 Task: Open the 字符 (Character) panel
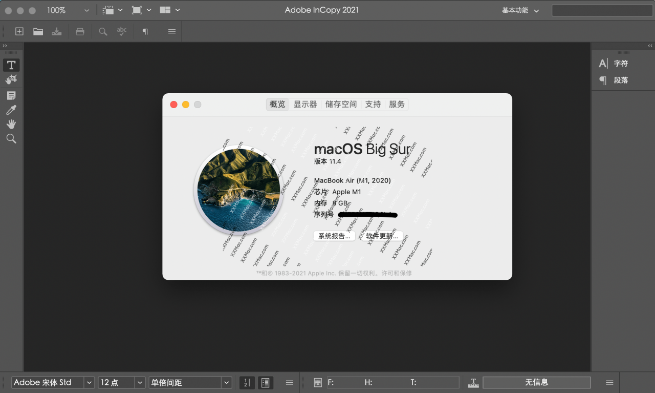[x=614, y=64]
